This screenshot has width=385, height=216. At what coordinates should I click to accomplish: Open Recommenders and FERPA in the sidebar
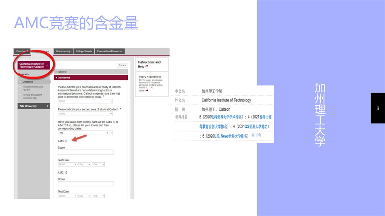pyautogui.click(x=33, y=88)
